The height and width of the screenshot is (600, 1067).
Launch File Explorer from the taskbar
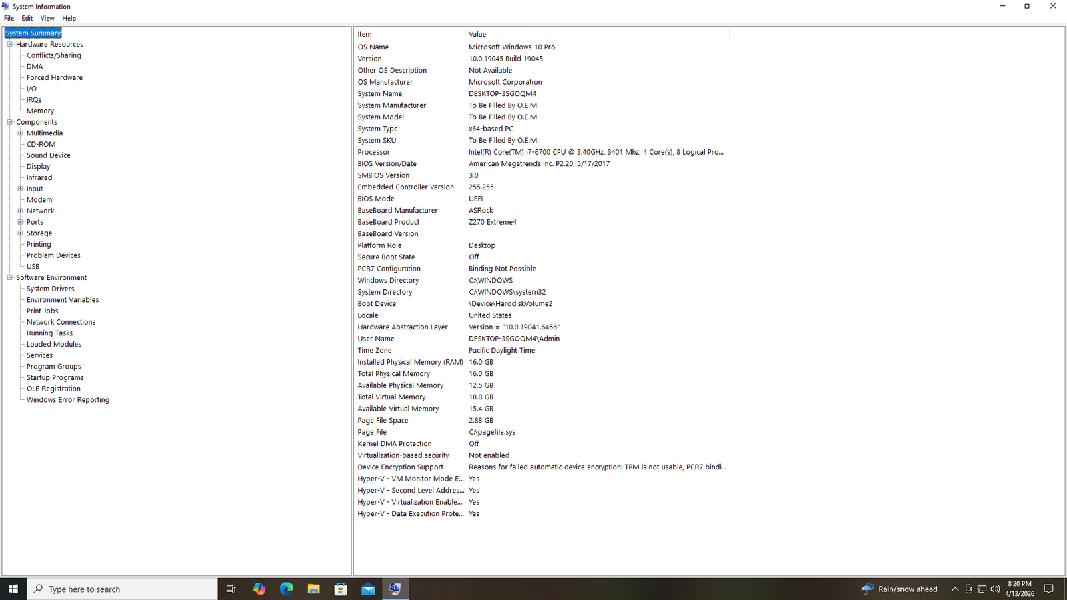coord(313,589)
